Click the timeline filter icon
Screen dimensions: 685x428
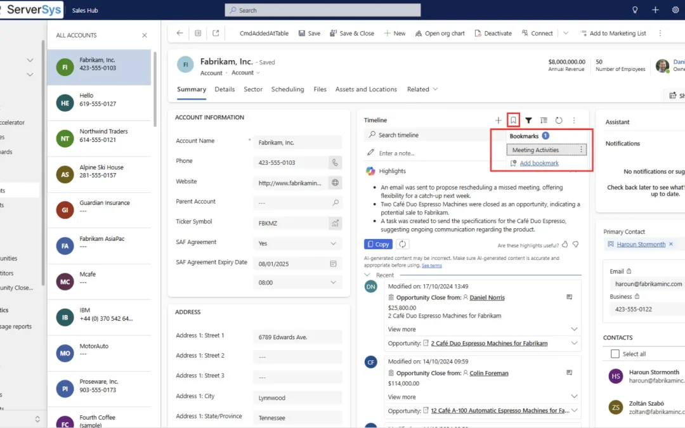click(x=528, y=120)
